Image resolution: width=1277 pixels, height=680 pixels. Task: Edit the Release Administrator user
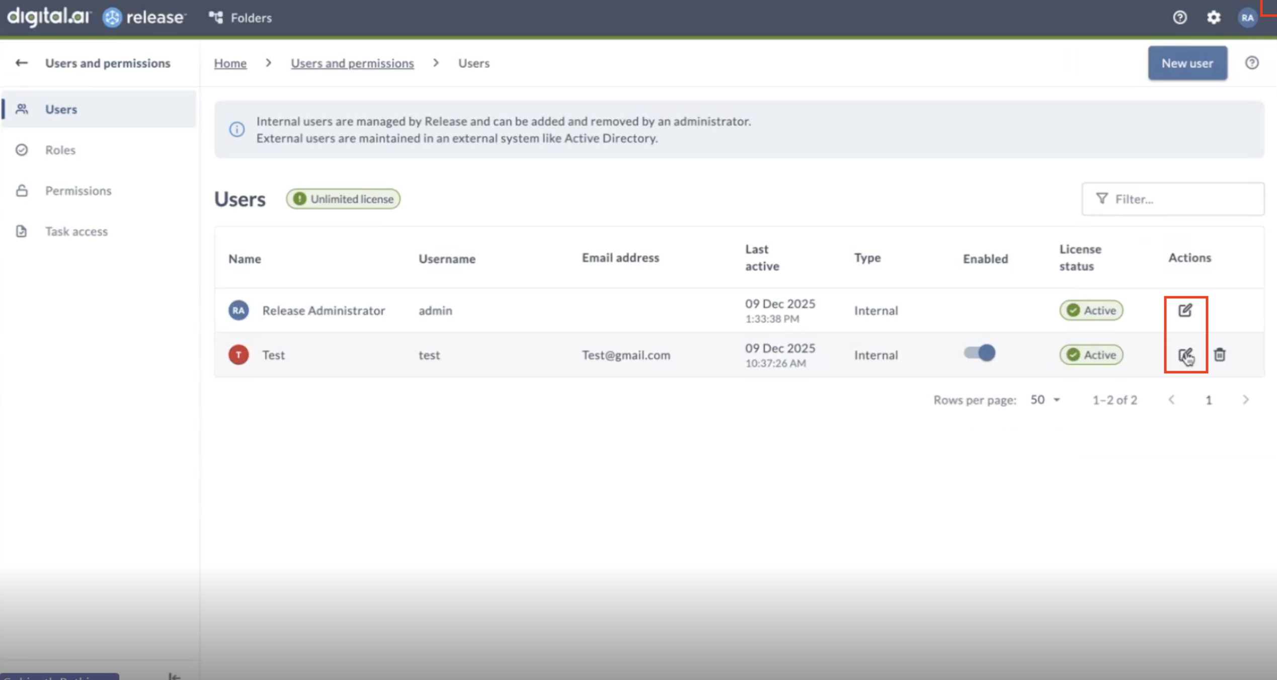(x=1185, y=310)
